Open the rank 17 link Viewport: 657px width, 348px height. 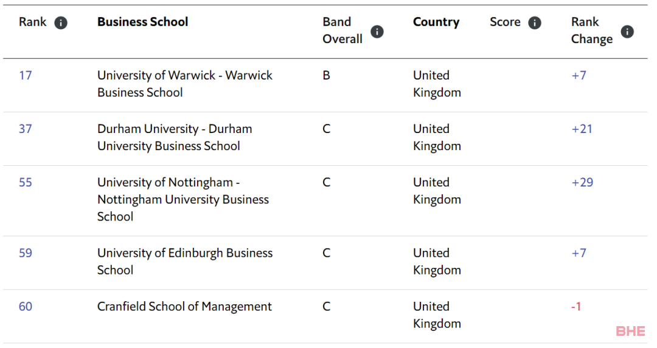point(26,75)
